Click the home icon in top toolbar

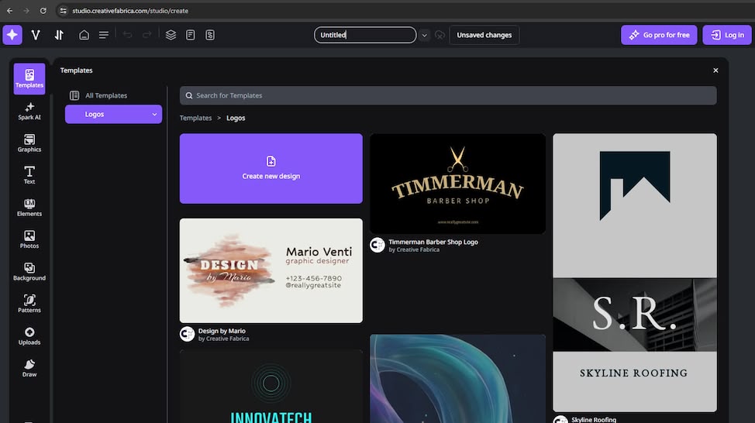(84, 35)
